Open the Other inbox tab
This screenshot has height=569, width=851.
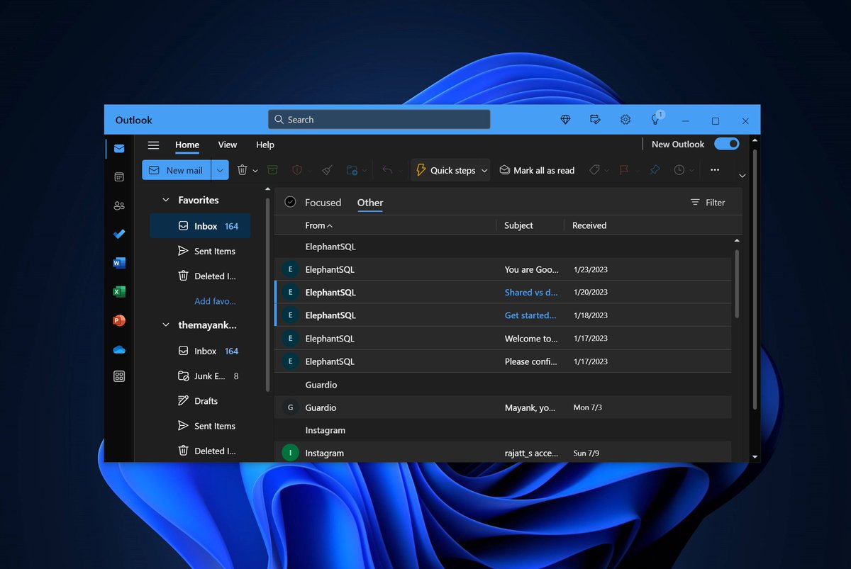(369, 202)
